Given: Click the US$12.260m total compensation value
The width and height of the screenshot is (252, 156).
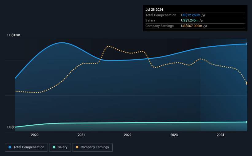Looking at the screenshot, I should pos(191,15).
